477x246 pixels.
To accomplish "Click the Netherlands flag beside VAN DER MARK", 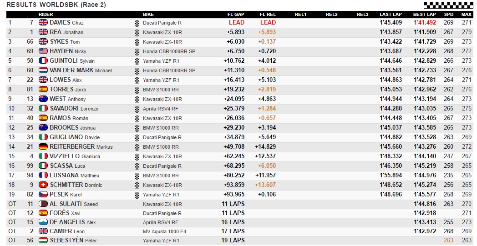I will [43, 70].
